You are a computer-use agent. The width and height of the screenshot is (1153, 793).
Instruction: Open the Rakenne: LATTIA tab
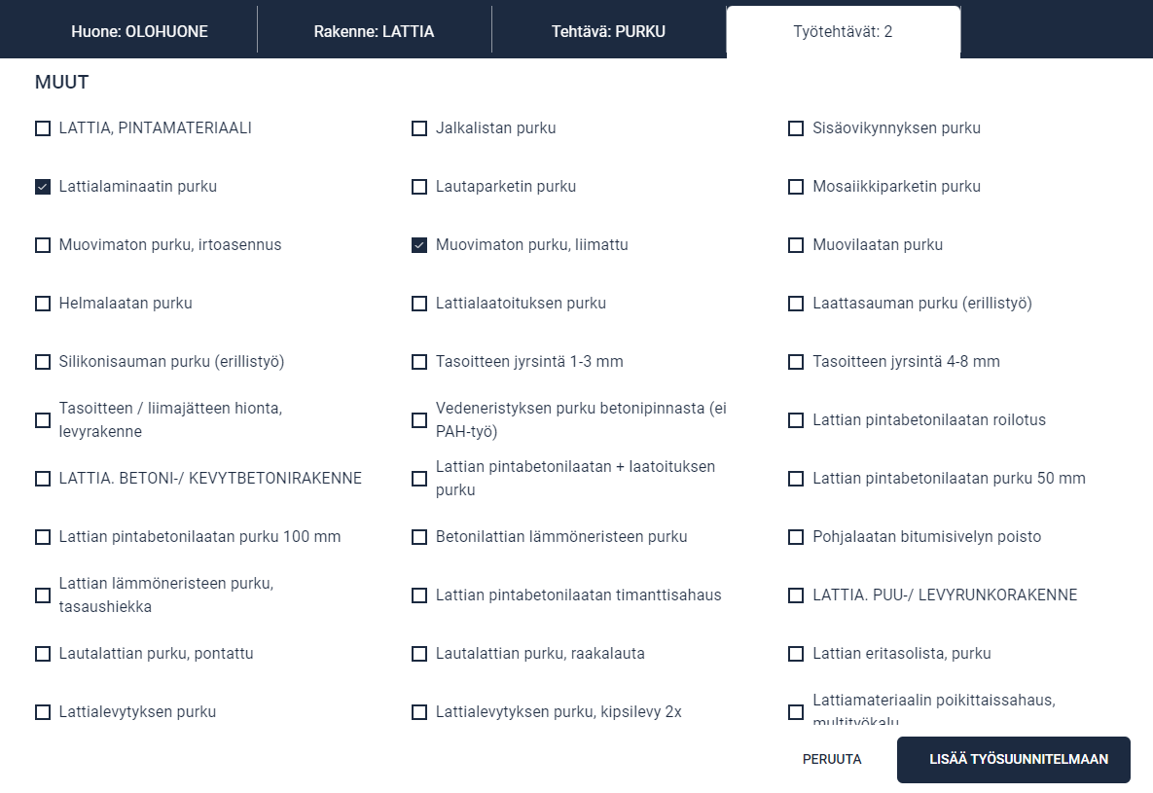click(x=374, y=31)
